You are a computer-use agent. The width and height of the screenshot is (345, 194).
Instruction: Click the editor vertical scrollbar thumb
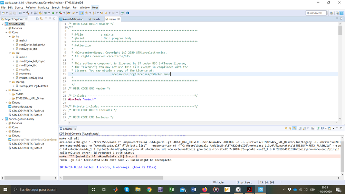point(340,30)
